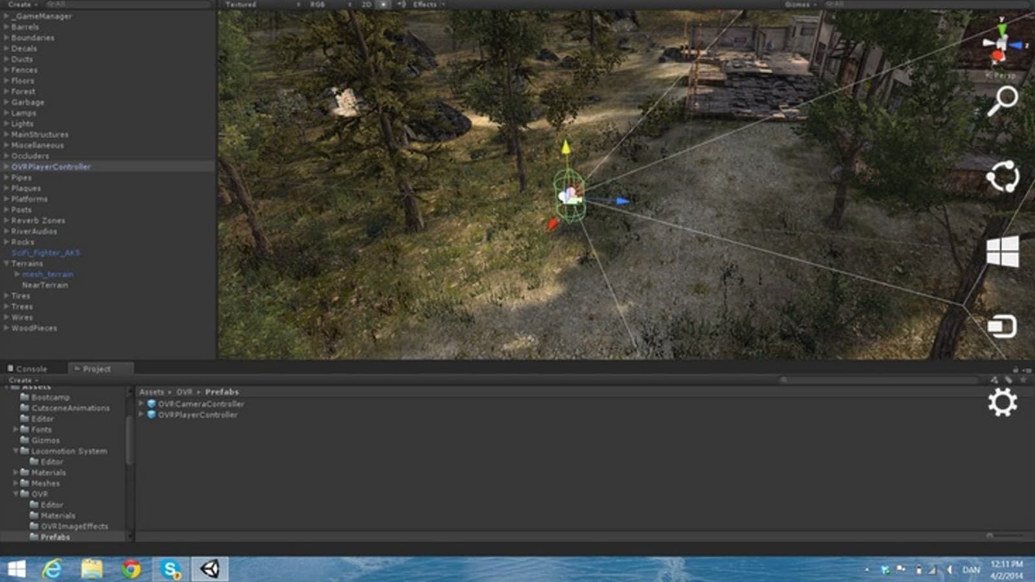Open File Explorer from the taskbar
This screenshot has height=582, width=1035.
[x=92, y=569]
